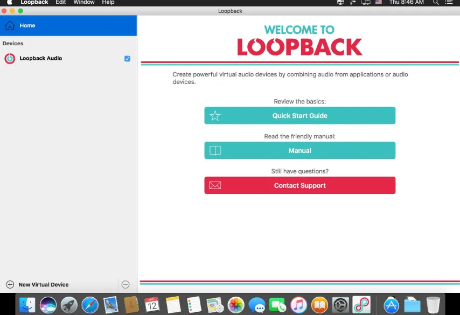Open Mail stamp icon in the Dock

110,305
